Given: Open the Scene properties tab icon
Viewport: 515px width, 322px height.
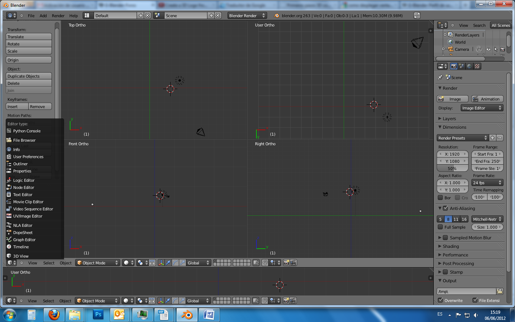Looking at the screenshot, I should click(x=461, y=66).
